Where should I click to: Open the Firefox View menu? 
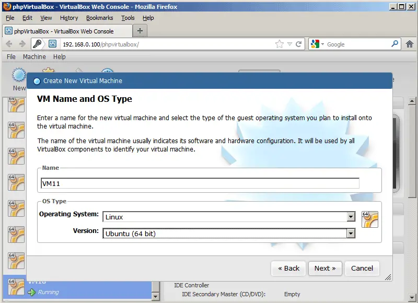coord(46,18)
